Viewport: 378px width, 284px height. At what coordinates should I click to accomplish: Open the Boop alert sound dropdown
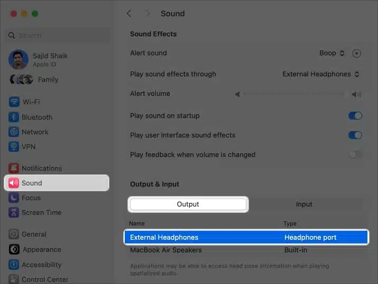332,53
